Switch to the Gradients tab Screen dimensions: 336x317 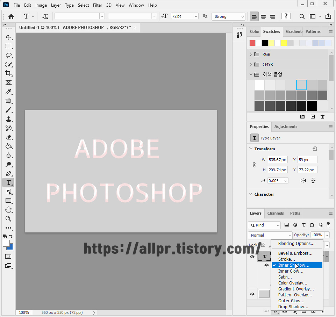[294, 31]
